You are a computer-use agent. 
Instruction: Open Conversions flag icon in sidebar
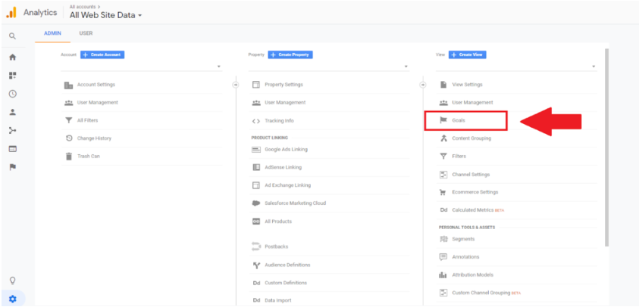click(12, 167)
